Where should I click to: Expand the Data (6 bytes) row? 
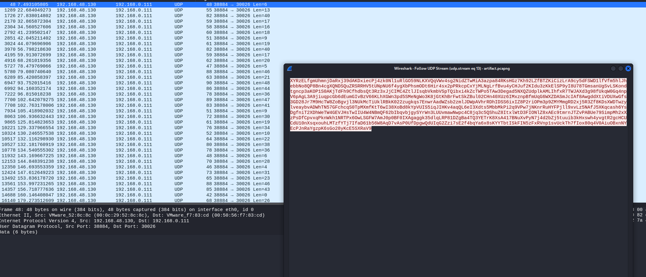coord(142,232)
